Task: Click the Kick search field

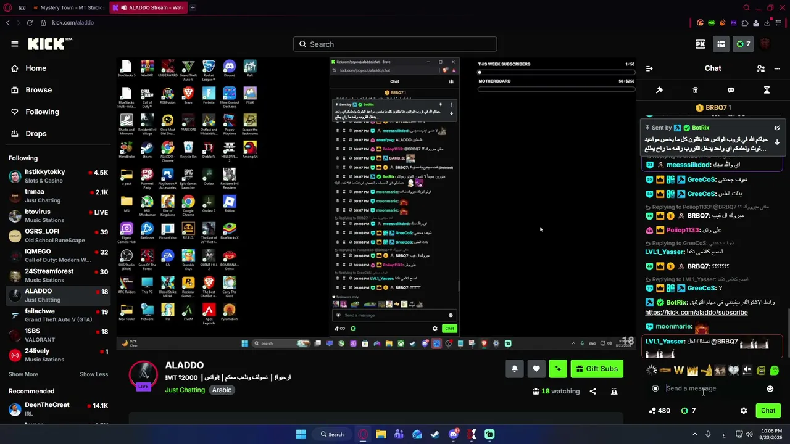Action: click(x=395, y=44)
